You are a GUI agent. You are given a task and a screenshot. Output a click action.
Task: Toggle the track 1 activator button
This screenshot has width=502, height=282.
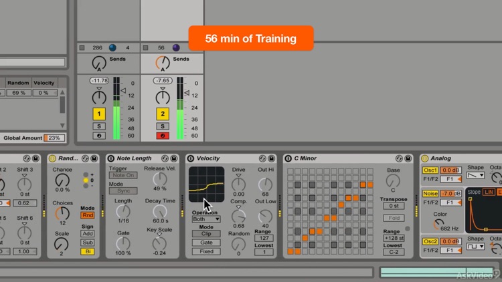coord(99,114)
